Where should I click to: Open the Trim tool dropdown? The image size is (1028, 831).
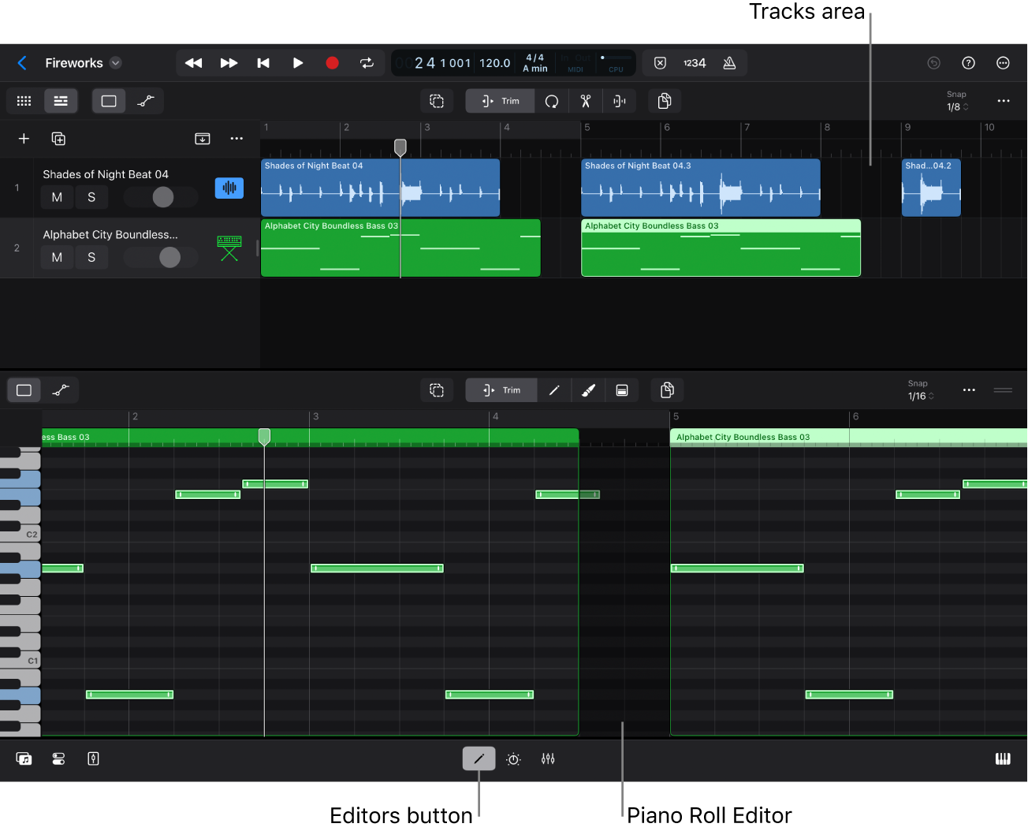point(500,101)
